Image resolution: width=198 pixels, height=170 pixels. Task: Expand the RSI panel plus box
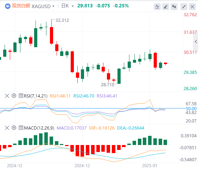point(21,96)
